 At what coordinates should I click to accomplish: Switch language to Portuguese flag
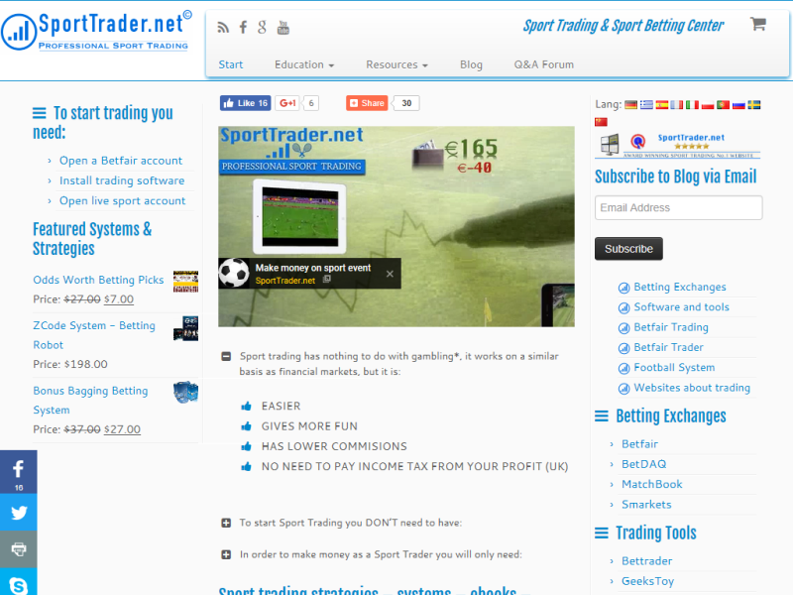(x=724, y=105)
